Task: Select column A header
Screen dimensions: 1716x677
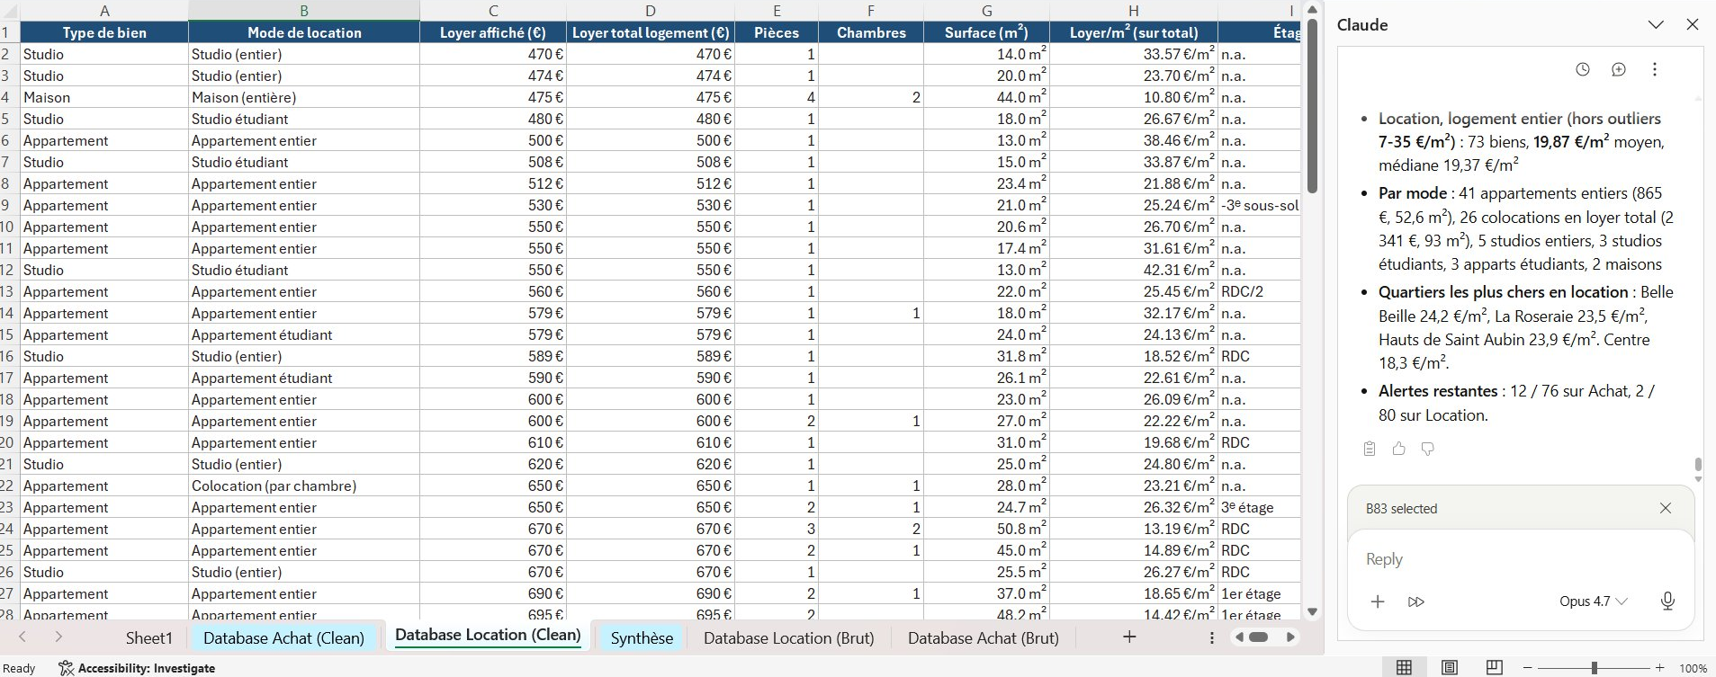Action: point(104,11)
